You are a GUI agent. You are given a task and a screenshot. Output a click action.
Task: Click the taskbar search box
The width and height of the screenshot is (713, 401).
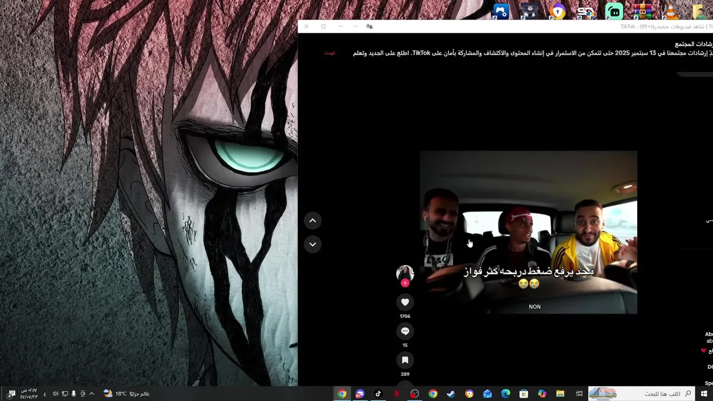642,394
